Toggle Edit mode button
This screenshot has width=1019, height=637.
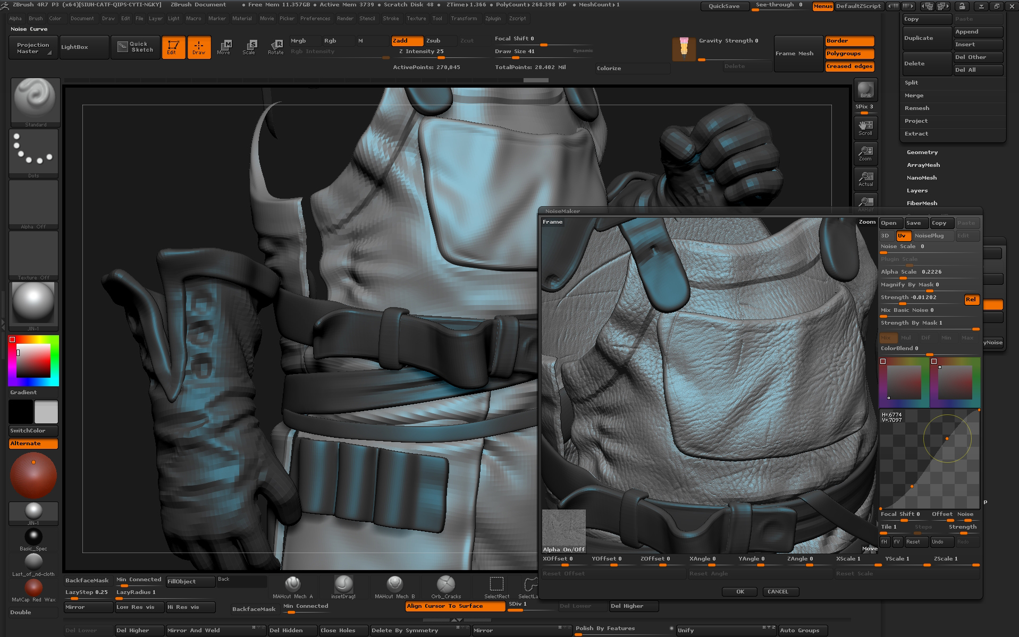[173, 47]
